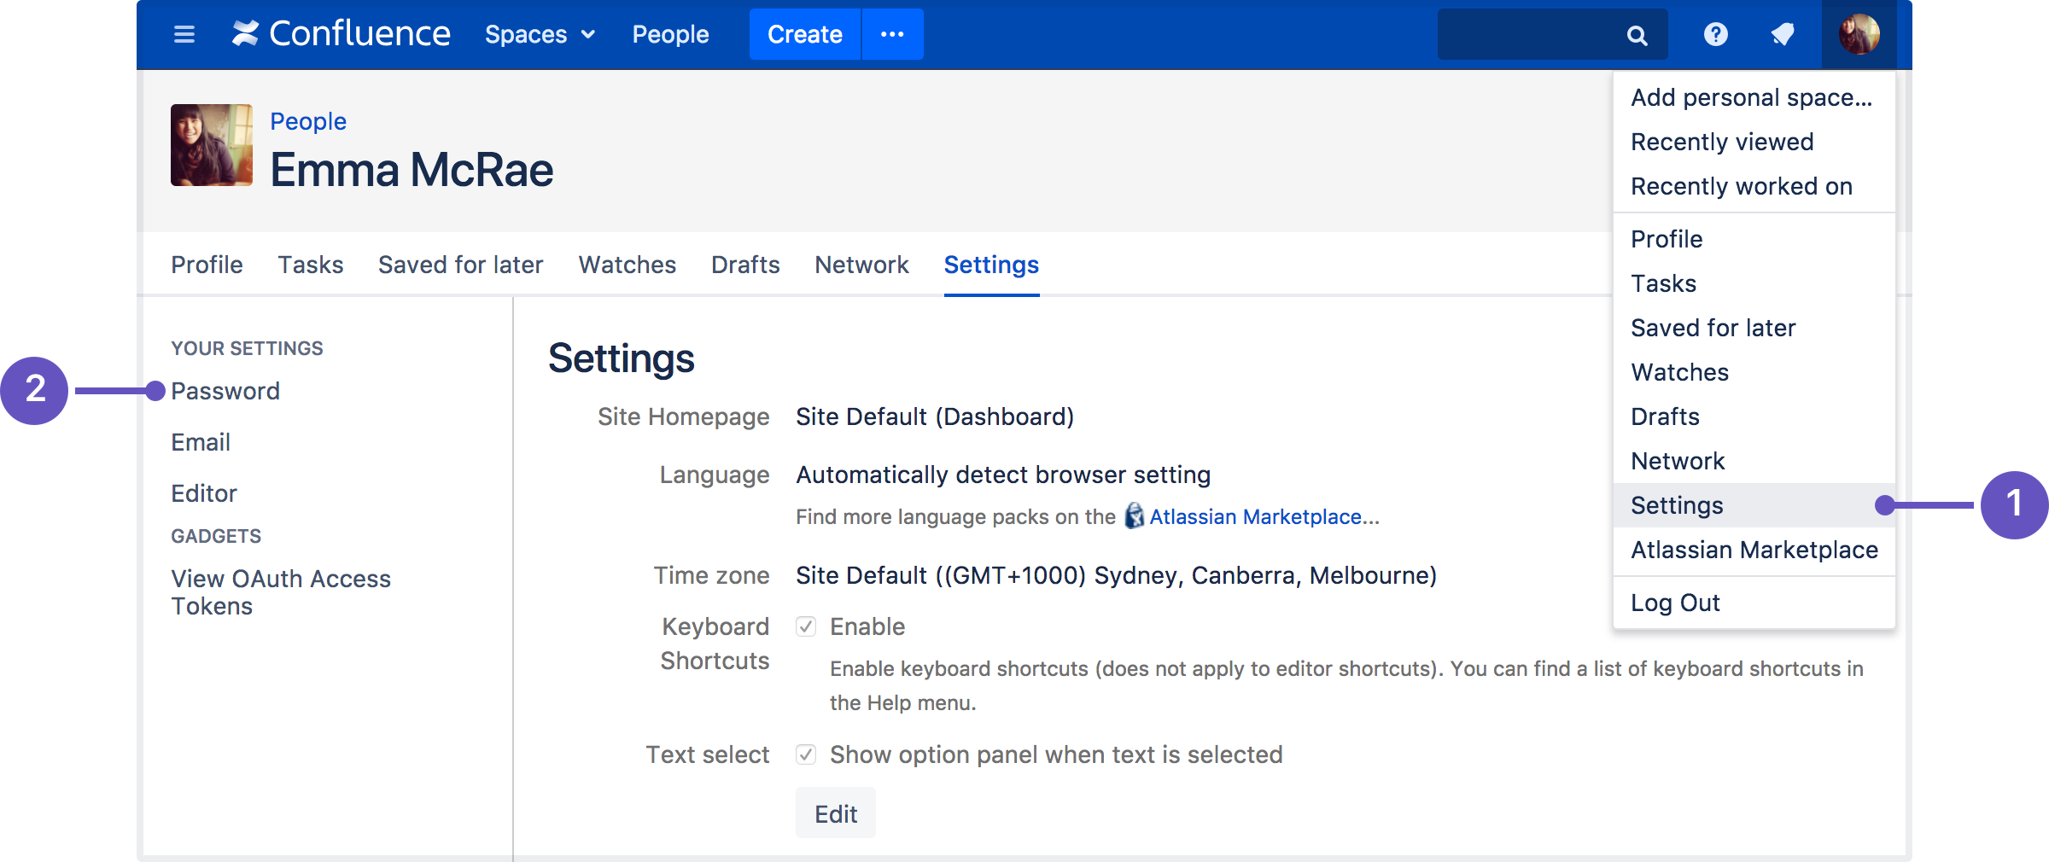Open the ellipsis menu next to Create
2049x862 pixels.
[x=892, y=34]
